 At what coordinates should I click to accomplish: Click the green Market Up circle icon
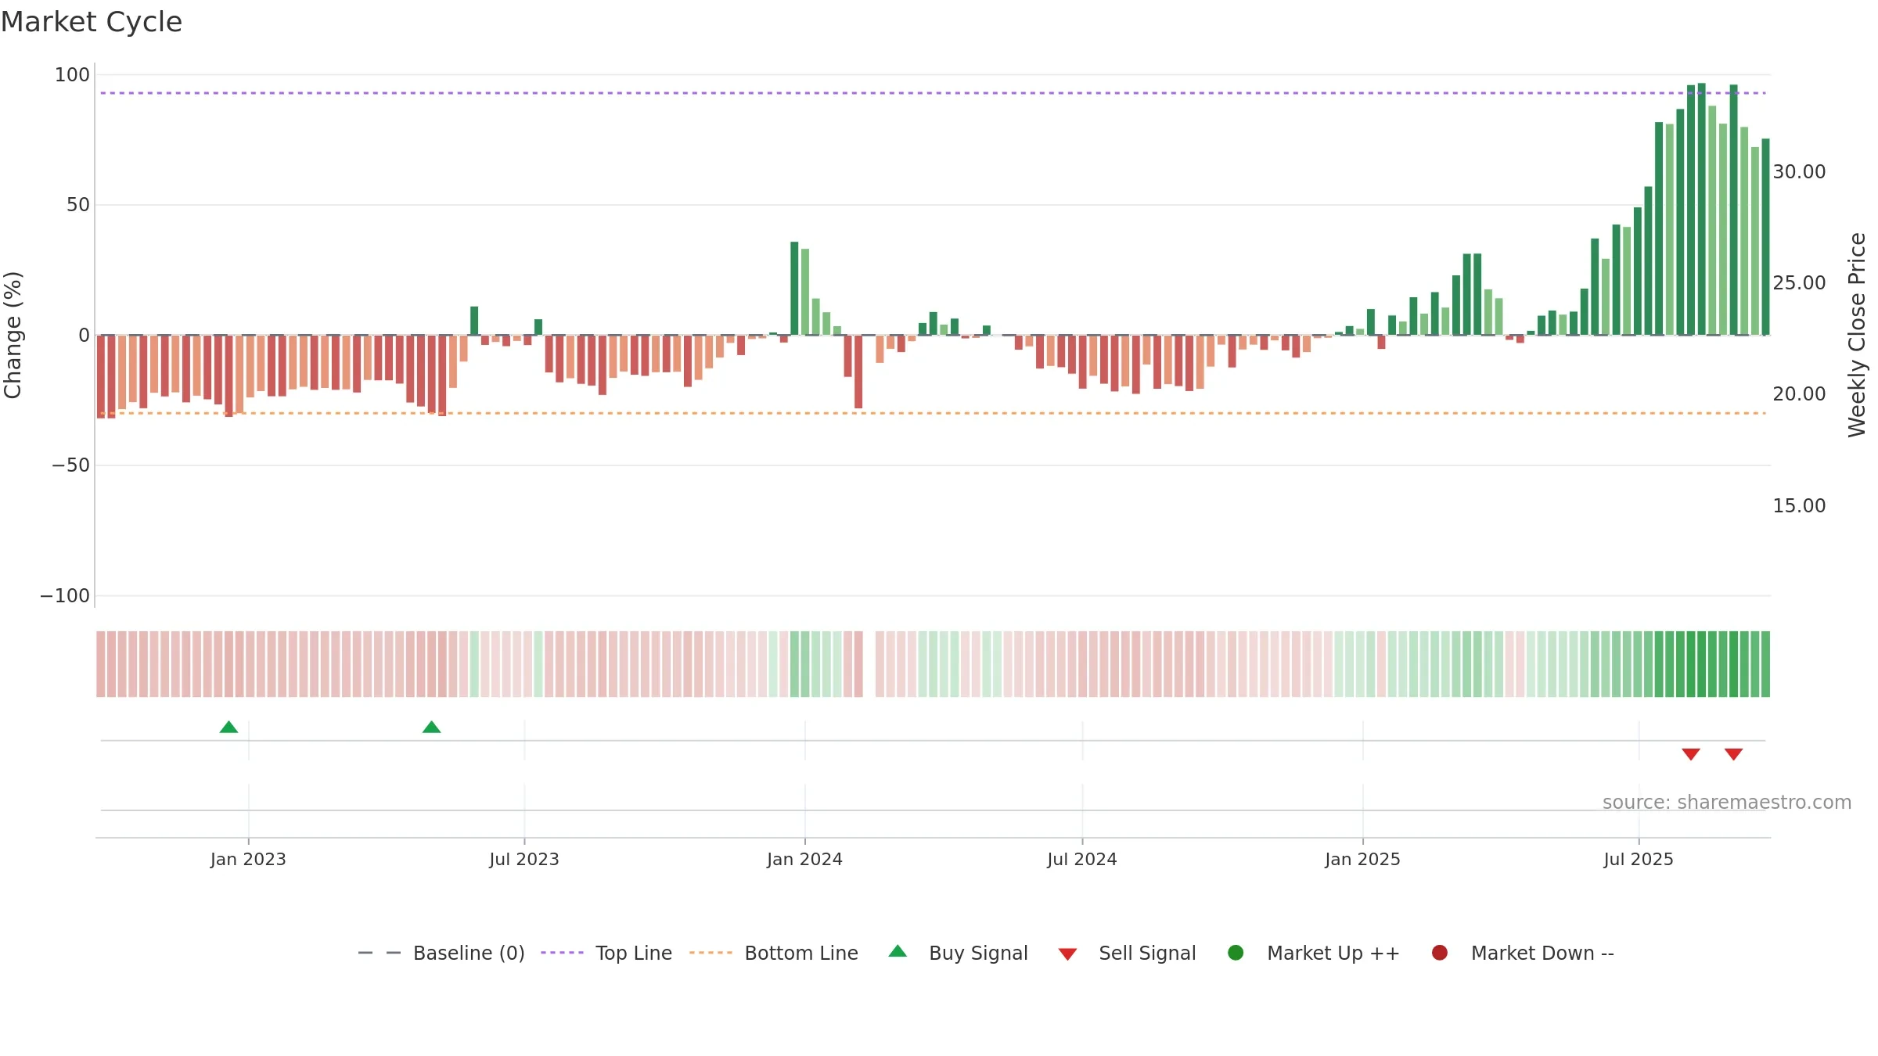(x=1236, y=953)
